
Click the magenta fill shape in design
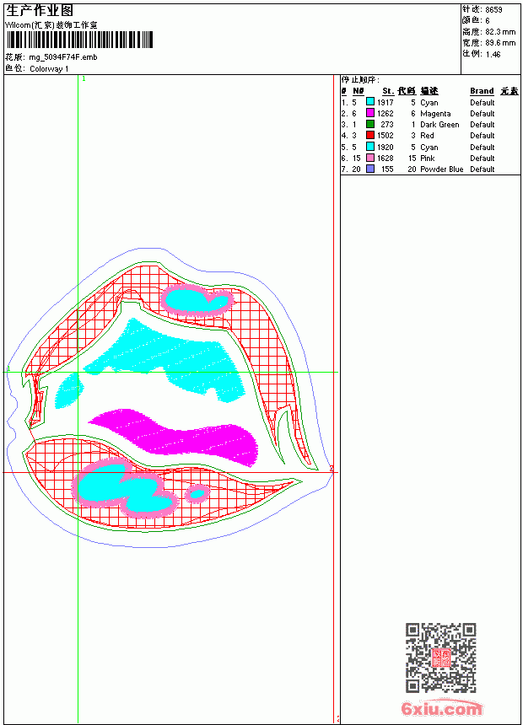coord(174,437)
